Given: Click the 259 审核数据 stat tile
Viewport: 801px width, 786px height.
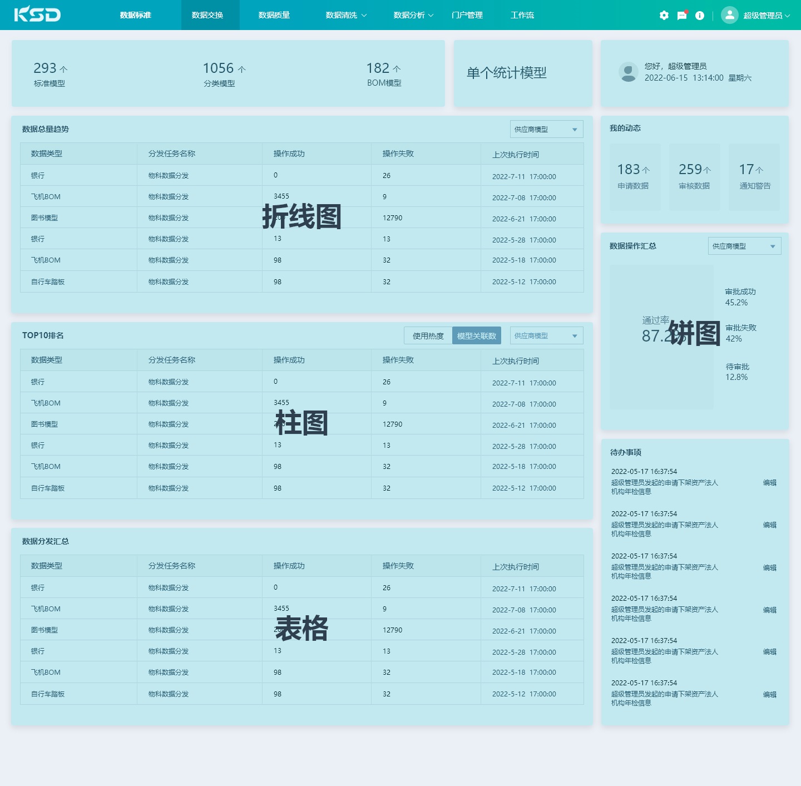Looking at the screenshot, I should [x=695, y=177].
